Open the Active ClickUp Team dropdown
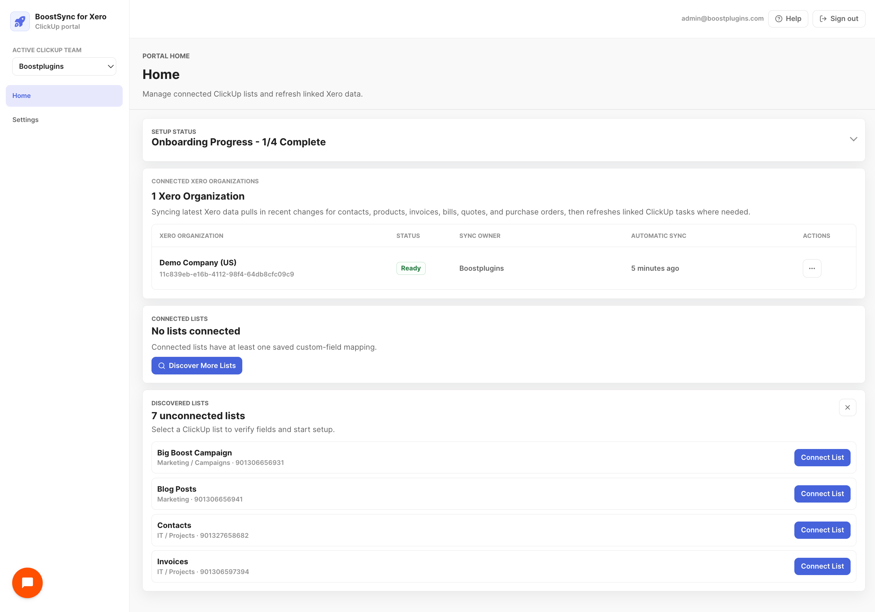This screenshot has height=612, width=875. tap(64, 66)
